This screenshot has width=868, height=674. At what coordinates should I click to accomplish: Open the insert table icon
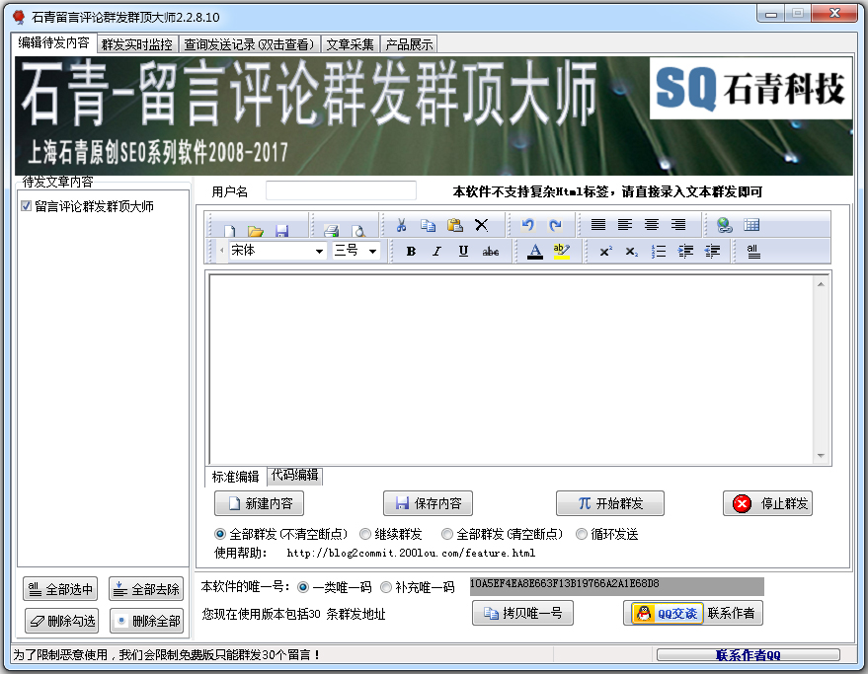point(752,225)
